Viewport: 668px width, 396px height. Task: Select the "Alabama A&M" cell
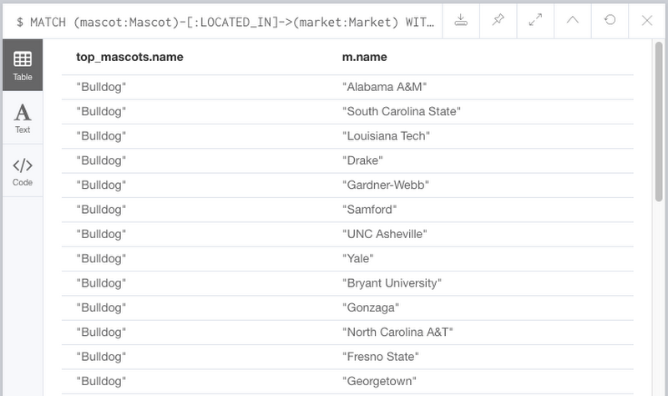point(384,87)
